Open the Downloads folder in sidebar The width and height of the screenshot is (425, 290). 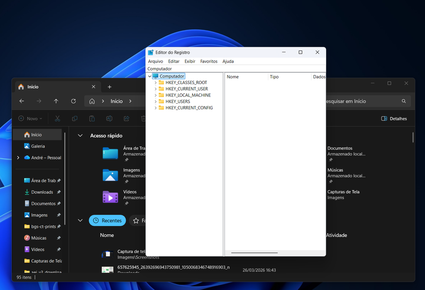tap(42, 192)
